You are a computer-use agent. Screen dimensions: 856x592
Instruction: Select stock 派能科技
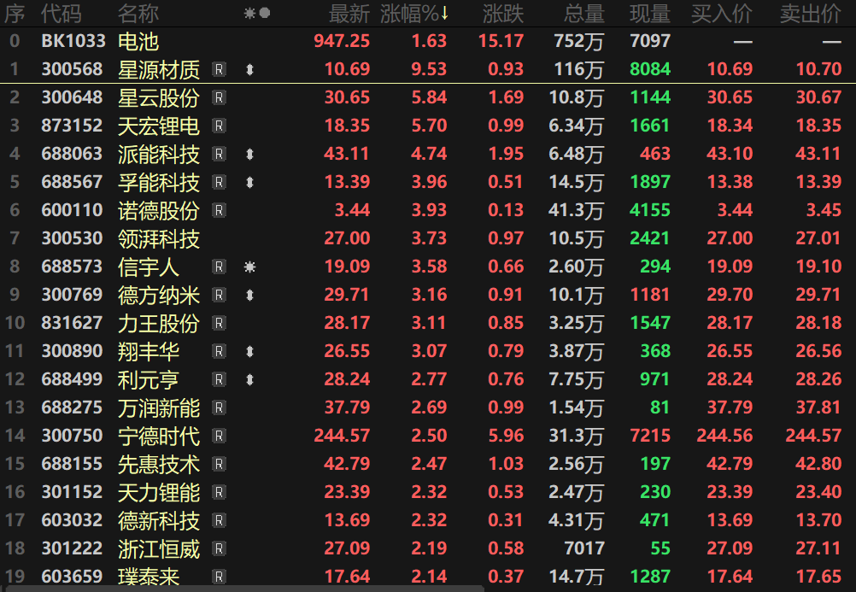click(159, 154)
